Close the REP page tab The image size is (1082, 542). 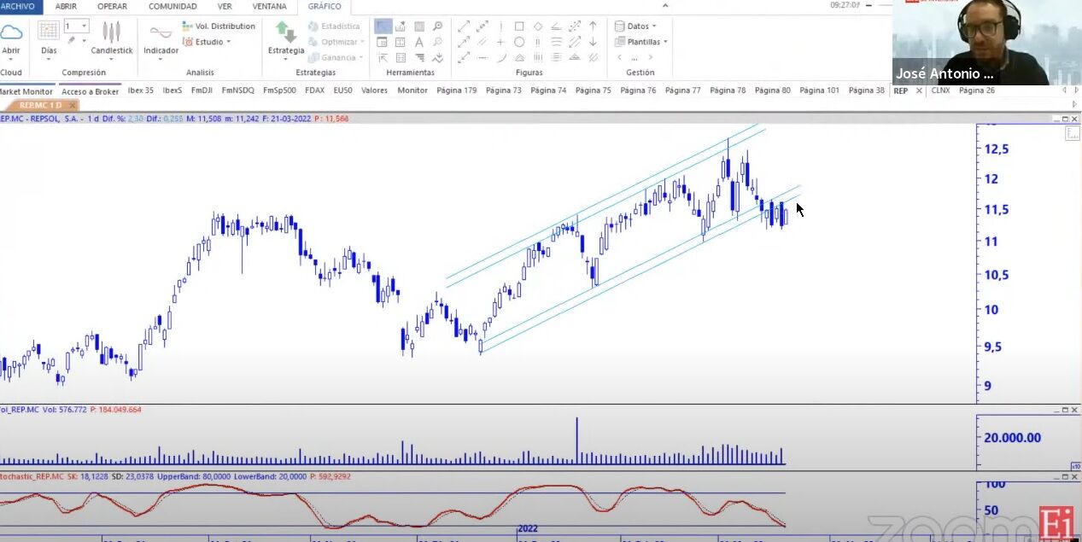pos(919,90)
